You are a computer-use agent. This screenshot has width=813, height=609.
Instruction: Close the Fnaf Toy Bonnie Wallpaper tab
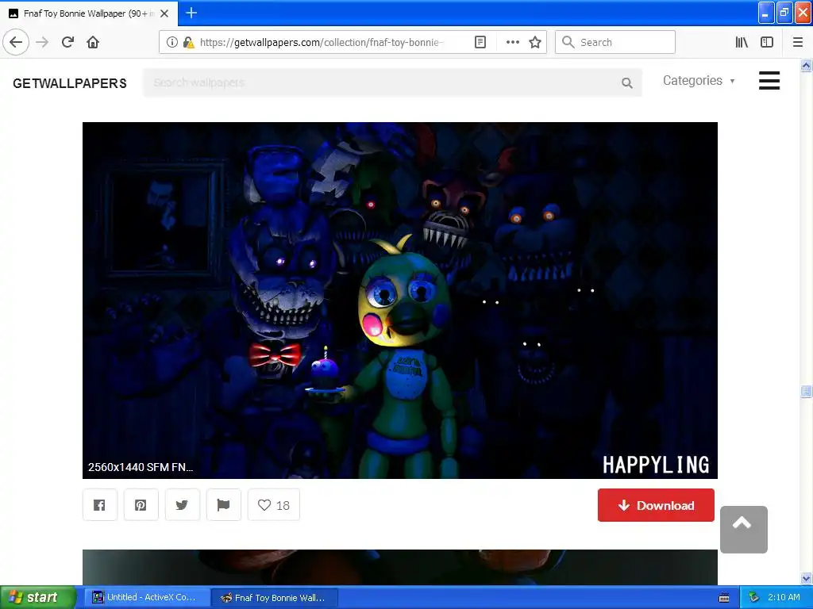click(164, 13)
